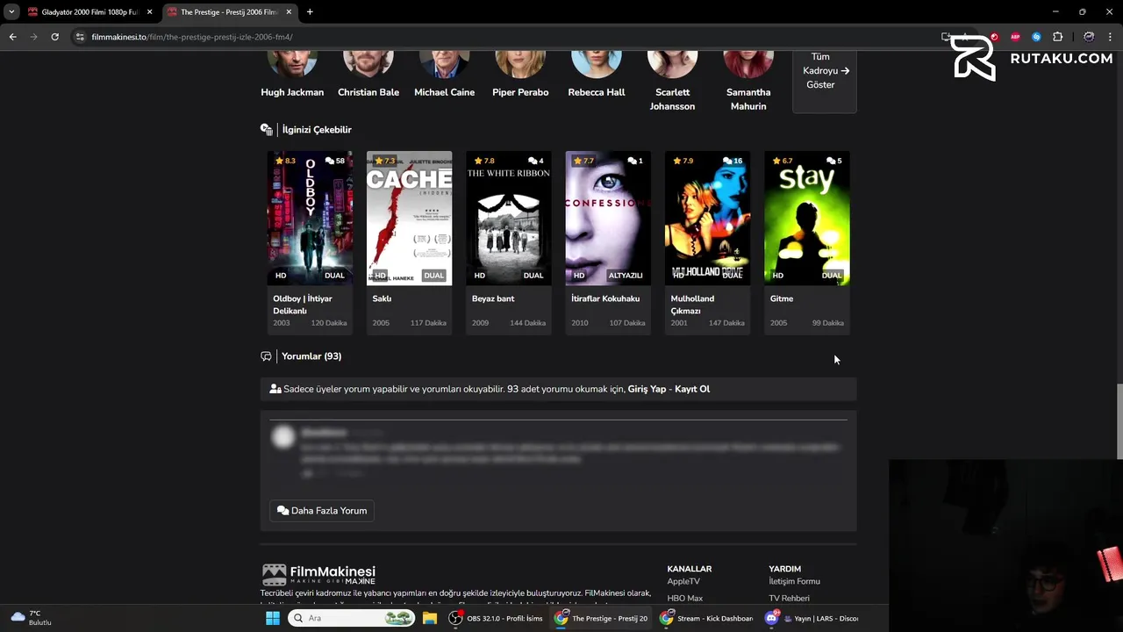Click the page vertical scrollbar thumb

(1119, 421)
